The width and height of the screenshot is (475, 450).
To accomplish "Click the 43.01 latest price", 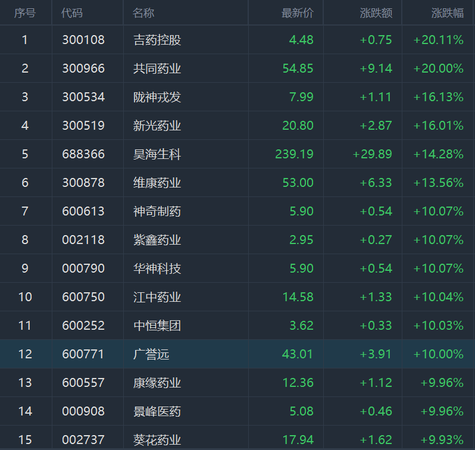I will [298, 354].
